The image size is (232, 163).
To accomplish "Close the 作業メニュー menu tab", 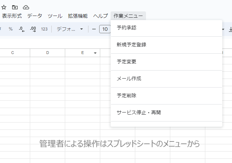I will (x=128, y=16).
